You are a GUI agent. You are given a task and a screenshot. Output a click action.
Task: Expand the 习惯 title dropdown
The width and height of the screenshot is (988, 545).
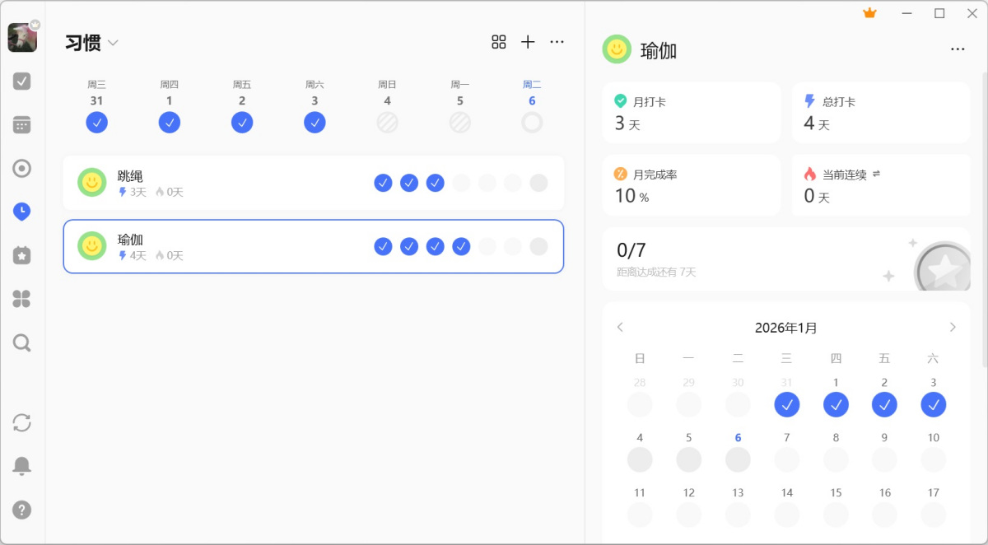(x=113, y=43)
